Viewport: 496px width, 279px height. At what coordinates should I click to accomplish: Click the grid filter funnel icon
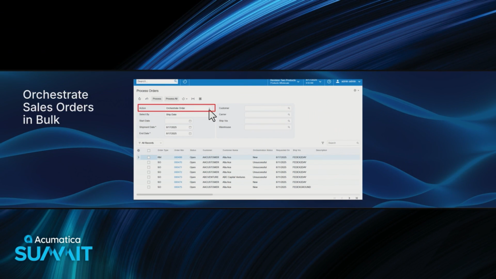323,143
